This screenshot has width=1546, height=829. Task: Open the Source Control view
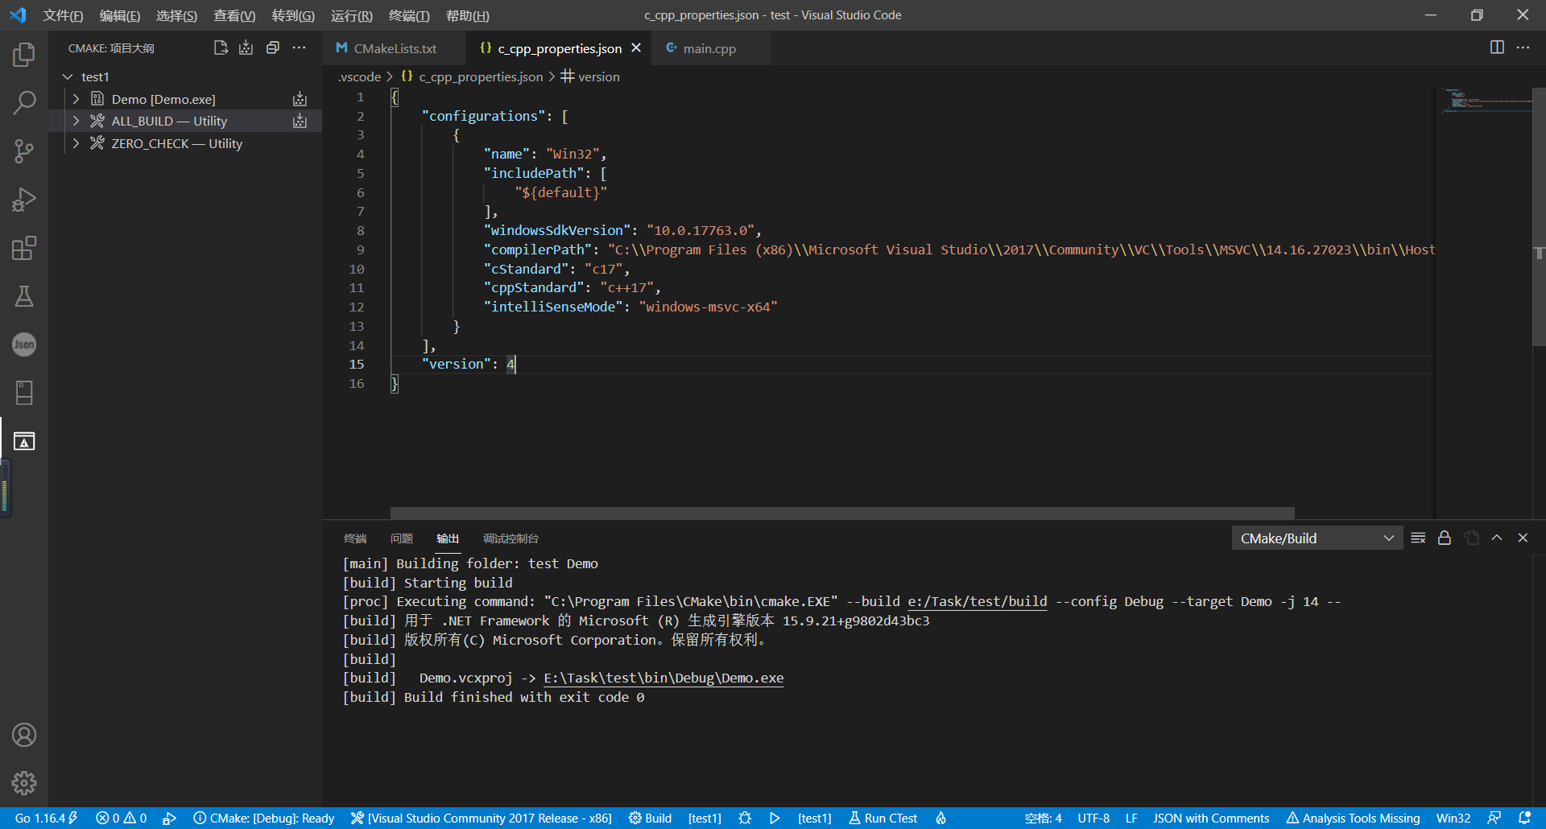[x=24, y=151]
